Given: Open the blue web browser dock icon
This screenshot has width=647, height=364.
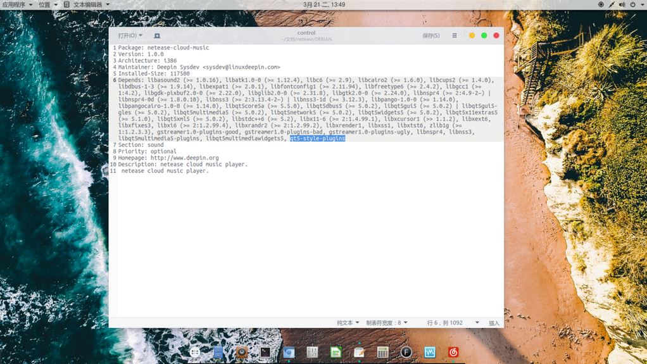Looking at the screenshot, I should [289, 352].
